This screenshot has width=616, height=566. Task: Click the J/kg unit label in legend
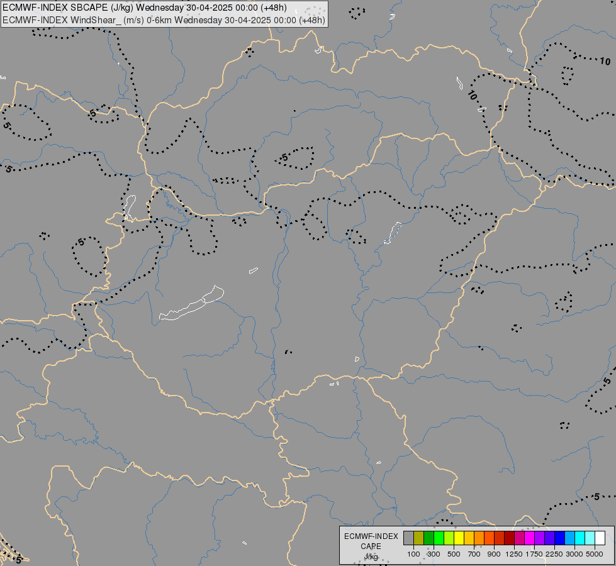(371, 557)
